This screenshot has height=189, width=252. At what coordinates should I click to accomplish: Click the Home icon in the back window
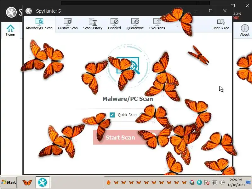click(x=10, y=30)
